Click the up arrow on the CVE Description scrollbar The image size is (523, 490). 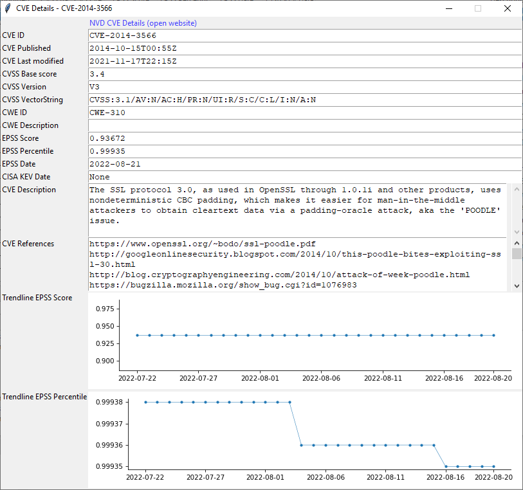(x=517, y=188)
